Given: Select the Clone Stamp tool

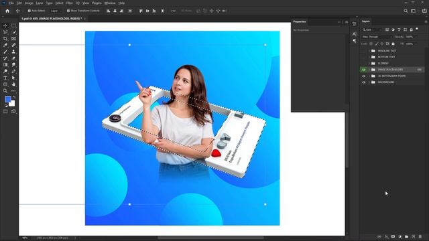Looking at the screenshot, I should pyautogui.click(x=13, y=52).
